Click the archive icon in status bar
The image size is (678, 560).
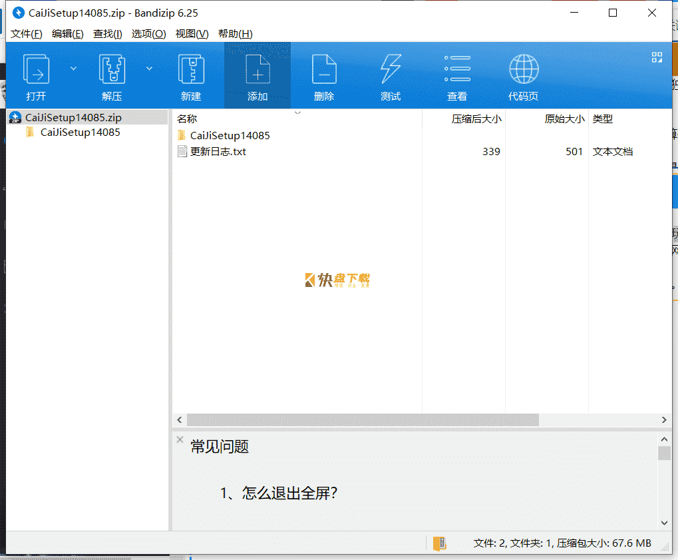pyautogui.click(x=440, y=543)
